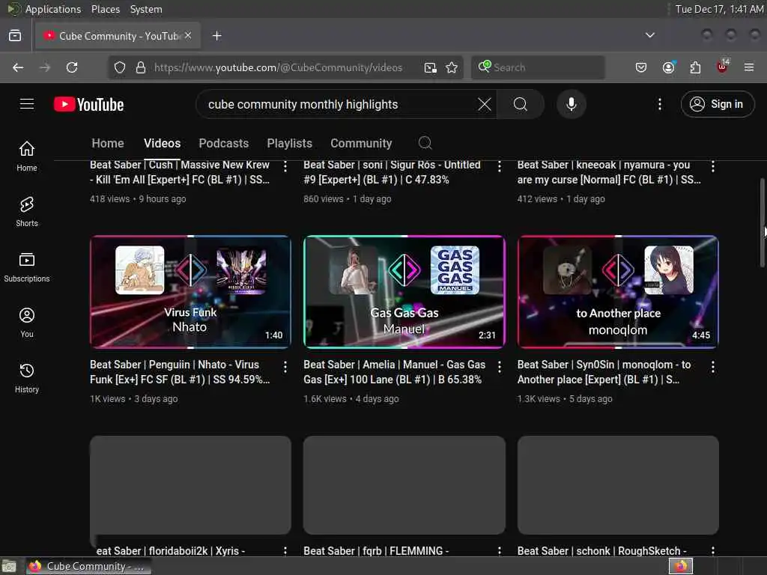Viewport: 767px width, 575px height.
Task: Select Cube Community window in taskbar
Action: pyautogui.click(x=88, y=566)
